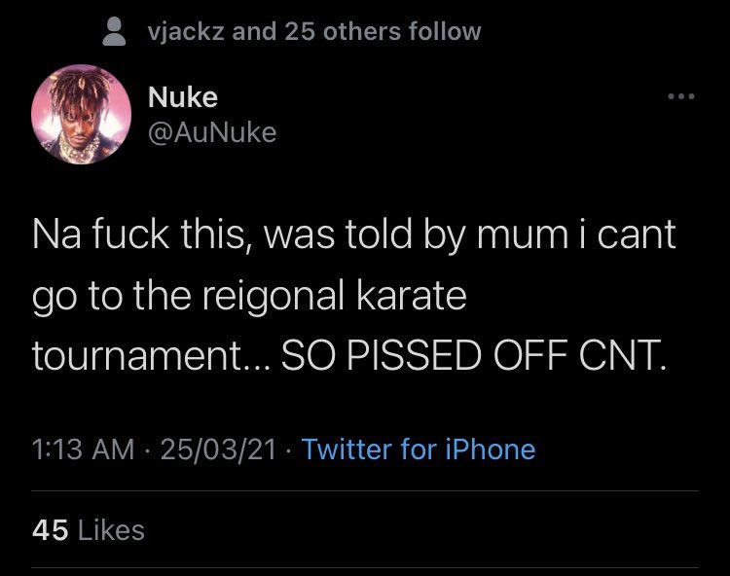Viewport: 730px width, 576px height.
Task: Select the "vjackz" username in follow notice
Action: (x=187, y=31)
